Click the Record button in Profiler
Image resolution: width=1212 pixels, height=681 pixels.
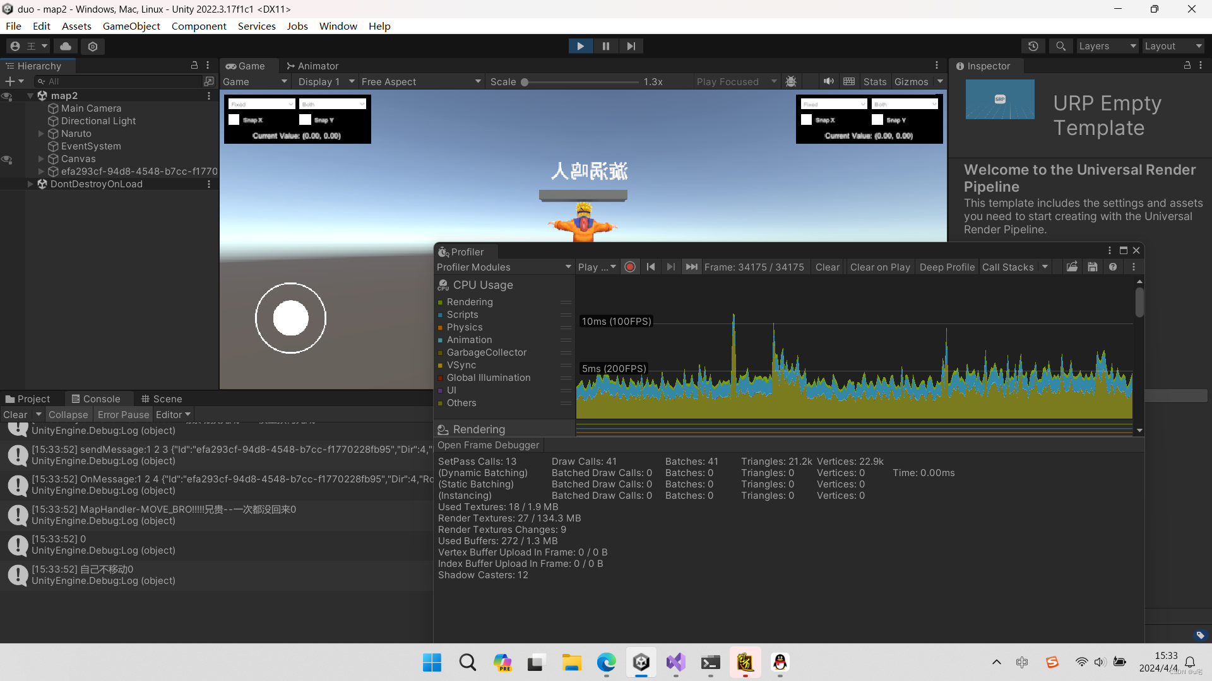pyautogui.click(x=631, y=266)
